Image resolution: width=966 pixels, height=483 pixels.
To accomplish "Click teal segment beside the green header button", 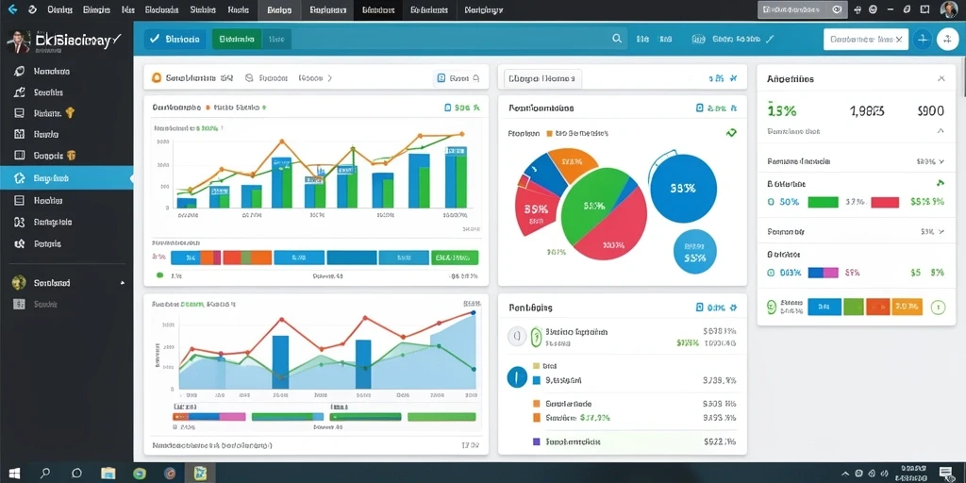I will tap(276, 39).
